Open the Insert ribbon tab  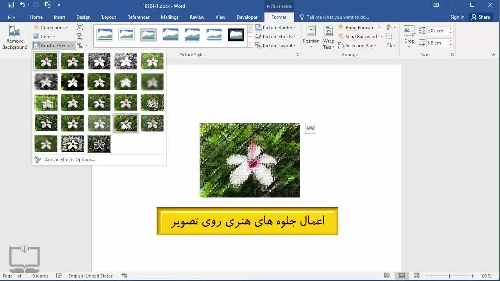pos(59,17)
